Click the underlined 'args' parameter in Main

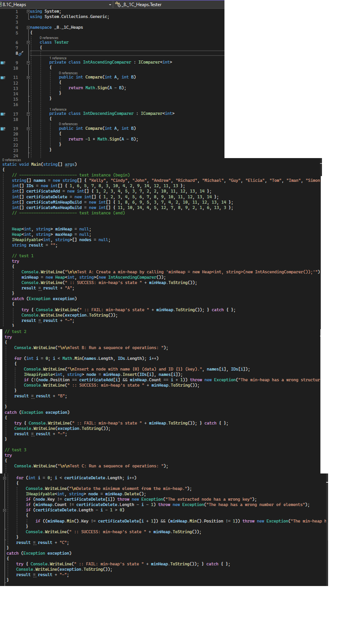[x=70, y=164]
